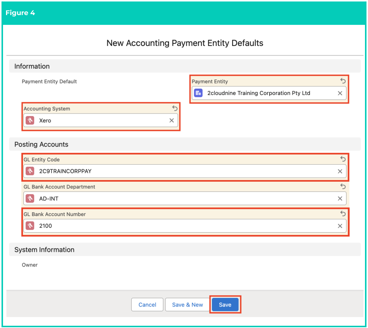Clear the Xero Accounting System value
This screenshot has width=368, height=328.
[172, 120]
